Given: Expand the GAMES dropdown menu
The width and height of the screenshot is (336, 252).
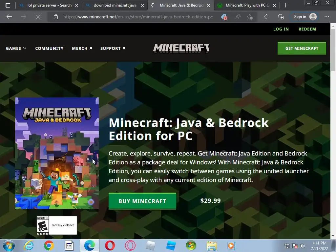Looking at the screenshot, I should 16,49.
